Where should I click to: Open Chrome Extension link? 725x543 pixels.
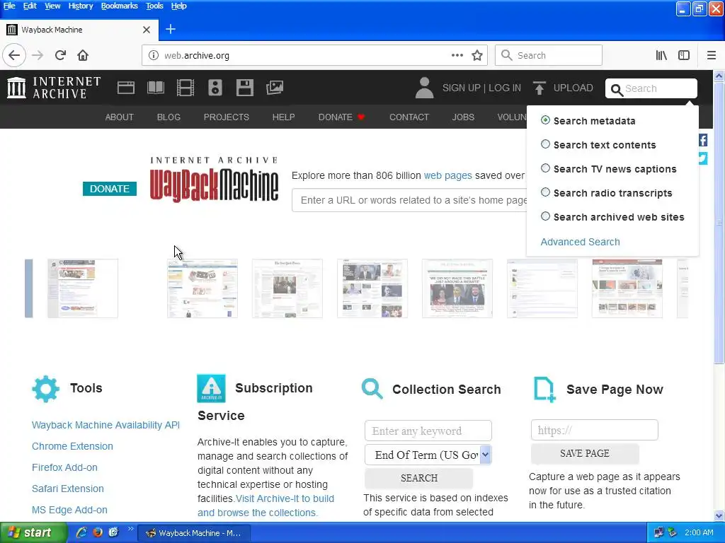pyautogui.click(x=73, y=446)
